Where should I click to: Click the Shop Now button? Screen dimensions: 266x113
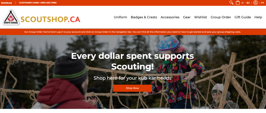(132, 88)
